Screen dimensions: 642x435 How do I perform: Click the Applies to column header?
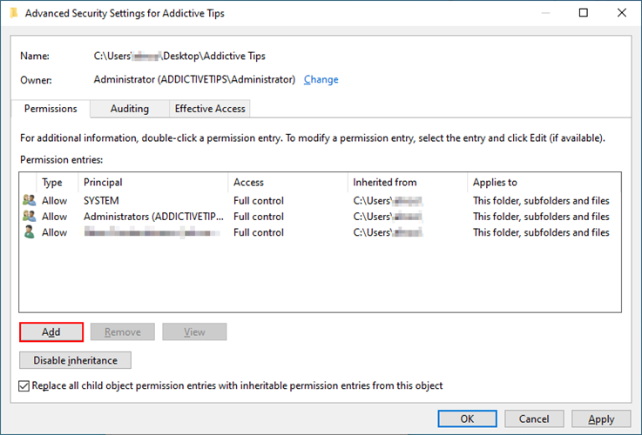pyautogui.click(x=544, y=183)
